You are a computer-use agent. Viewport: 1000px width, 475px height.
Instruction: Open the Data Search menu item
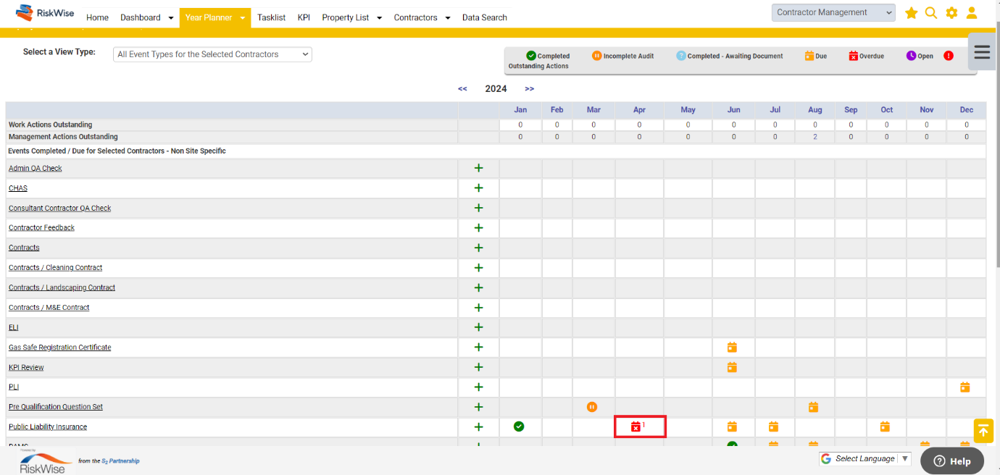click(485, 17)
